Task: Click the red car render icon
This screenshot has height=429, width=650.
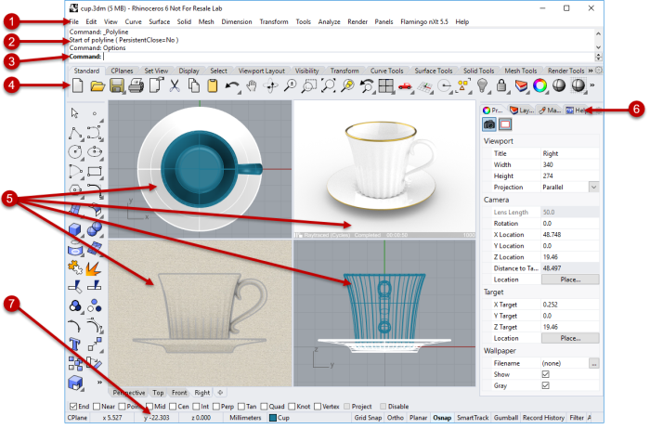Action: (405, 86)
